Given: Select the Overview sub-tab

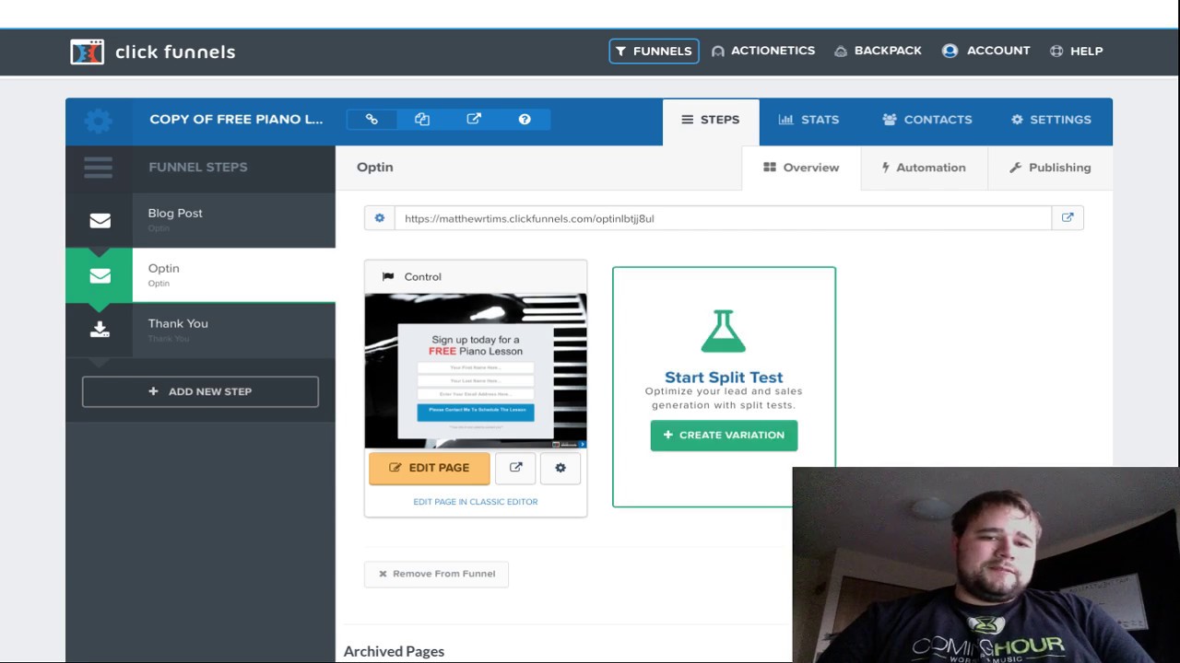Looking at the screenshot, I should pyautogui.click(x=801, y=168).
